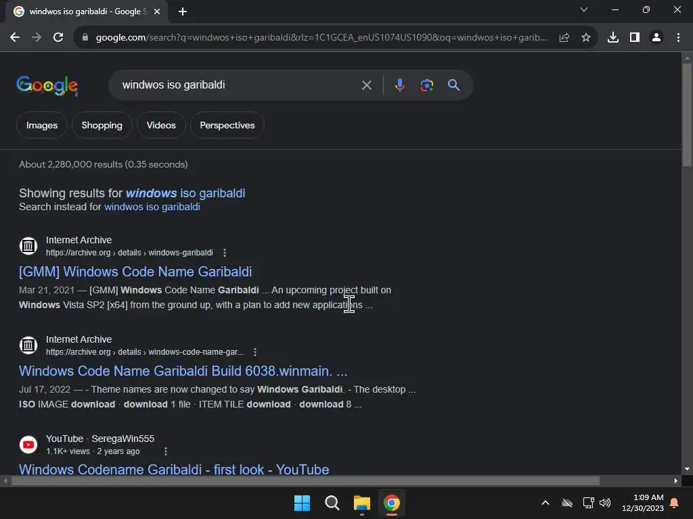
Task: Open more options for windows-code-name-gar result
Action: (x=255, y=352)
